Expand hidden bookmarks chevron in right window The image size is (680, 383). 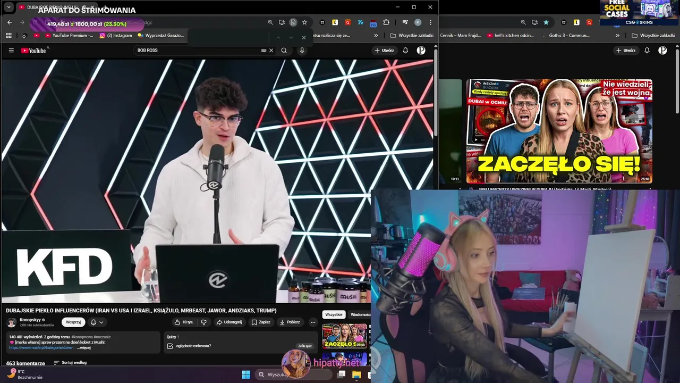(617, 36)
